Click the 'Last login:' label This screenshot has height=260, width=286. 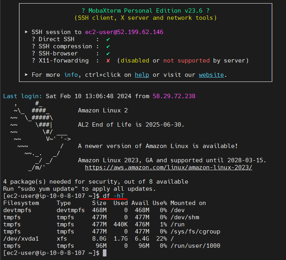coord(23,96)
